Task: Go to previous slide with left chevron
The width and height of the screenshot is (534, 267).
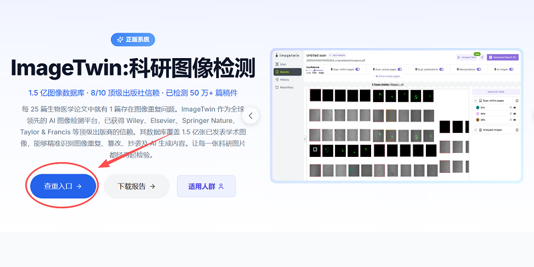Action: click(251, 115)
